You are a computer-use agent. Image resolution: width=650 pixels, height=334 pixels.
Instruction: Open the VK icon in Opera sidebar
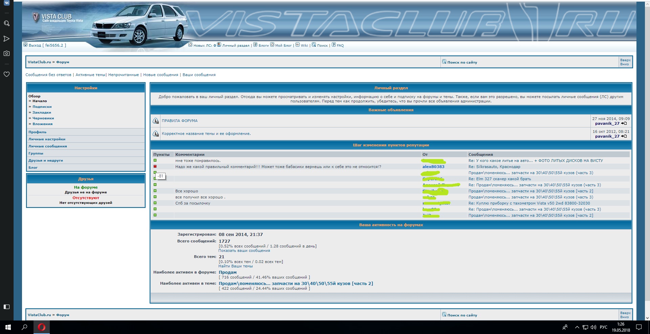pos(6,3)
